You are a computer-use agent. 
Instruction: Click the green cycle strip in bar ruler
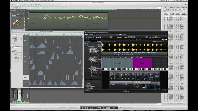(x=71, y=10)
